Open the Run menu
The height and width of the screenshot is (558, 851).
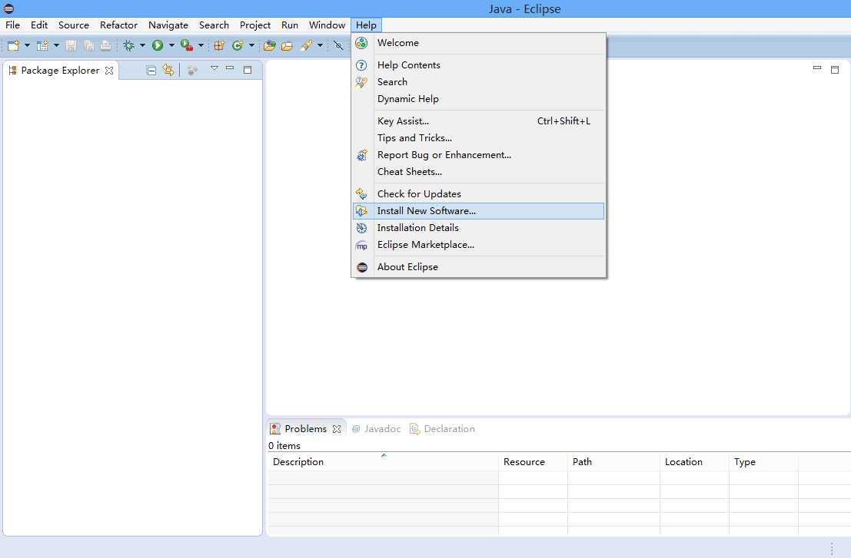pos(290,25)
